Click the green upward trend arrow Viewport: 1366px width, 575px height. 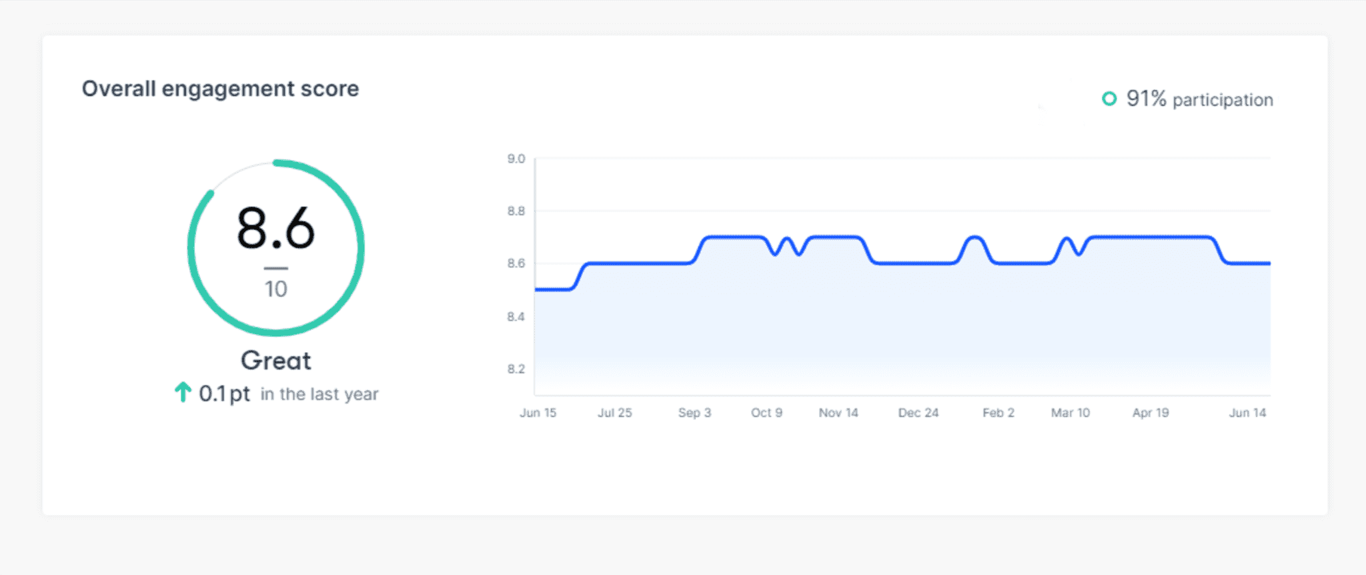[x=183, y=392]
